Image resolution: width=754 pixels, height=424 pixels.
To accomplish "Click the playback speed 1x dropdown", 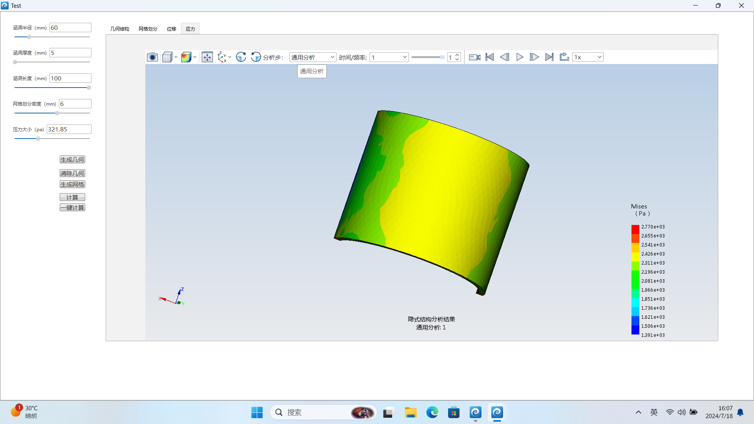I will (x=588, y=57).
